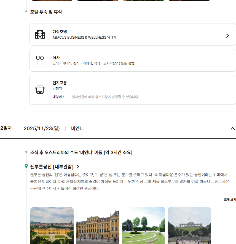
Task: Open hotel details via right arrow
Action: [x=227, y=36]
